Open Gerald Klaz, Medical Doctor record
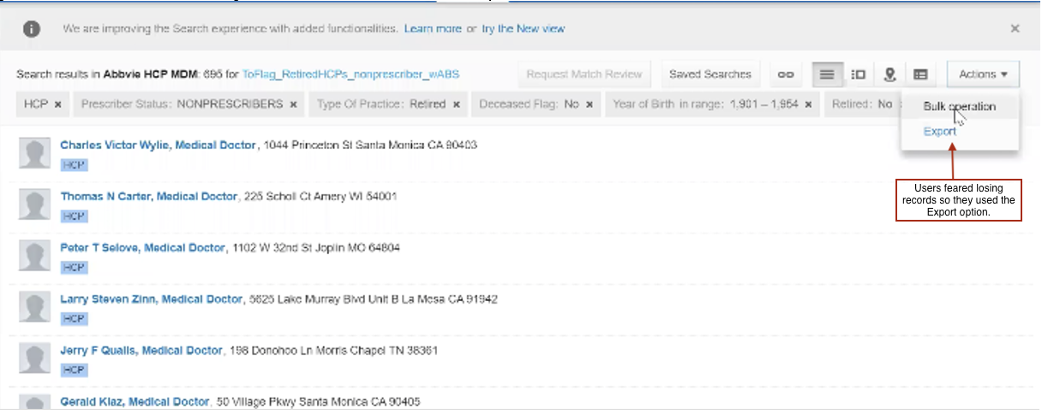Viewport: 1042px width, 414px height. click(135, 401)
